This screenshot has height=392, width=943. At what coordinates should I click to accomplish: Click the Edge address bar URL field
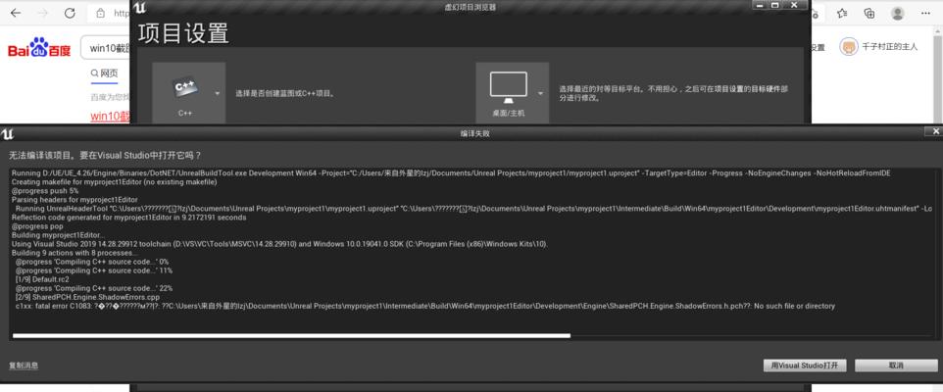click(123, 13)
